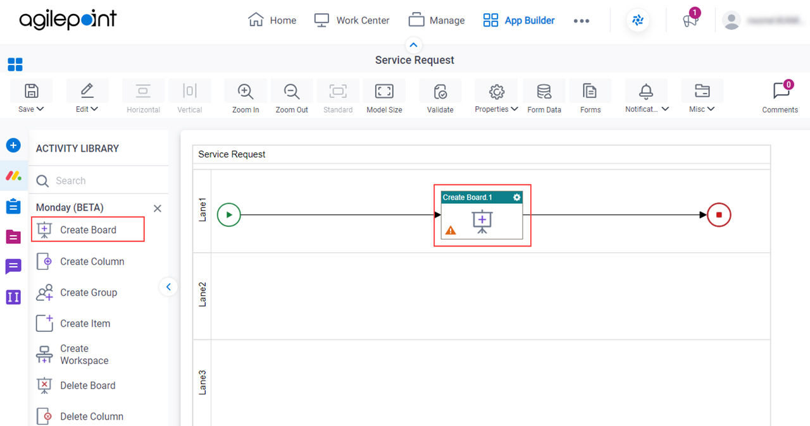Screen dimensions: 810x426
Task: Expand the Edit dropdown arrow
Action: point(95,109)
